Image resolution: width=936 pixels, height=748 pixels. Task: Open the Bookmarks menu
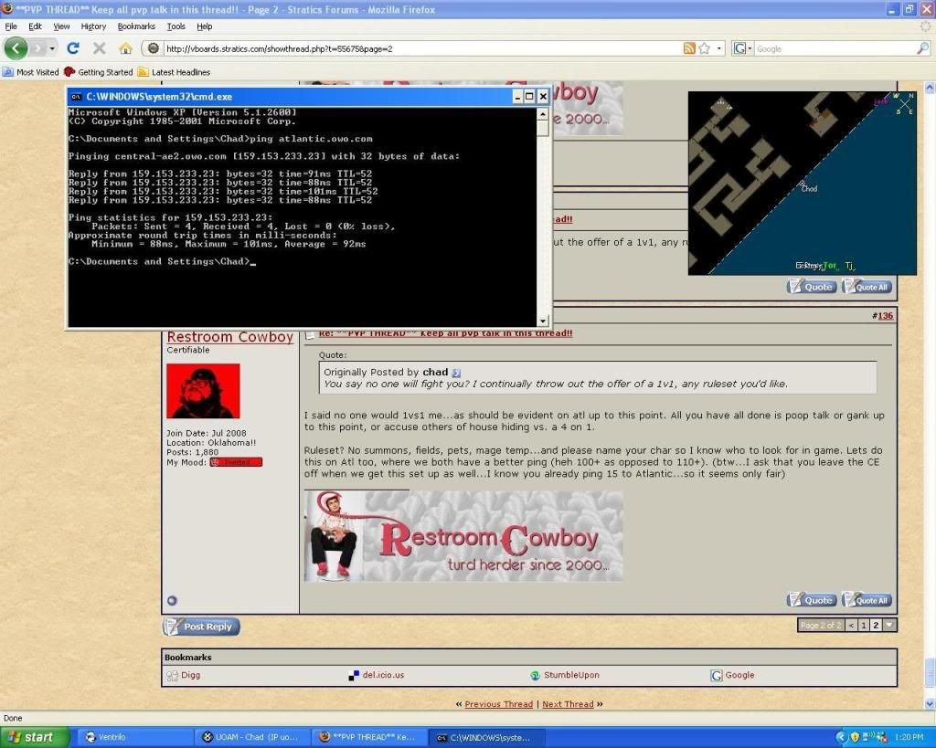136,26
